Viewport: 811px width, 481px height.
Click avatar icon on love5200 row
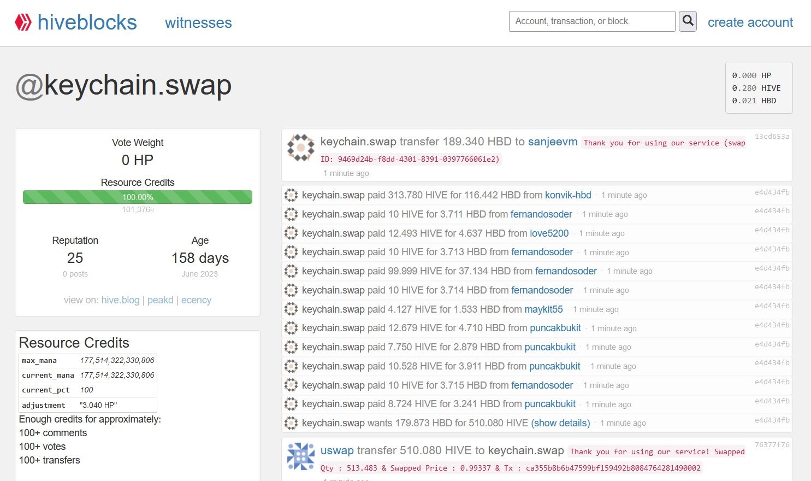291,233
